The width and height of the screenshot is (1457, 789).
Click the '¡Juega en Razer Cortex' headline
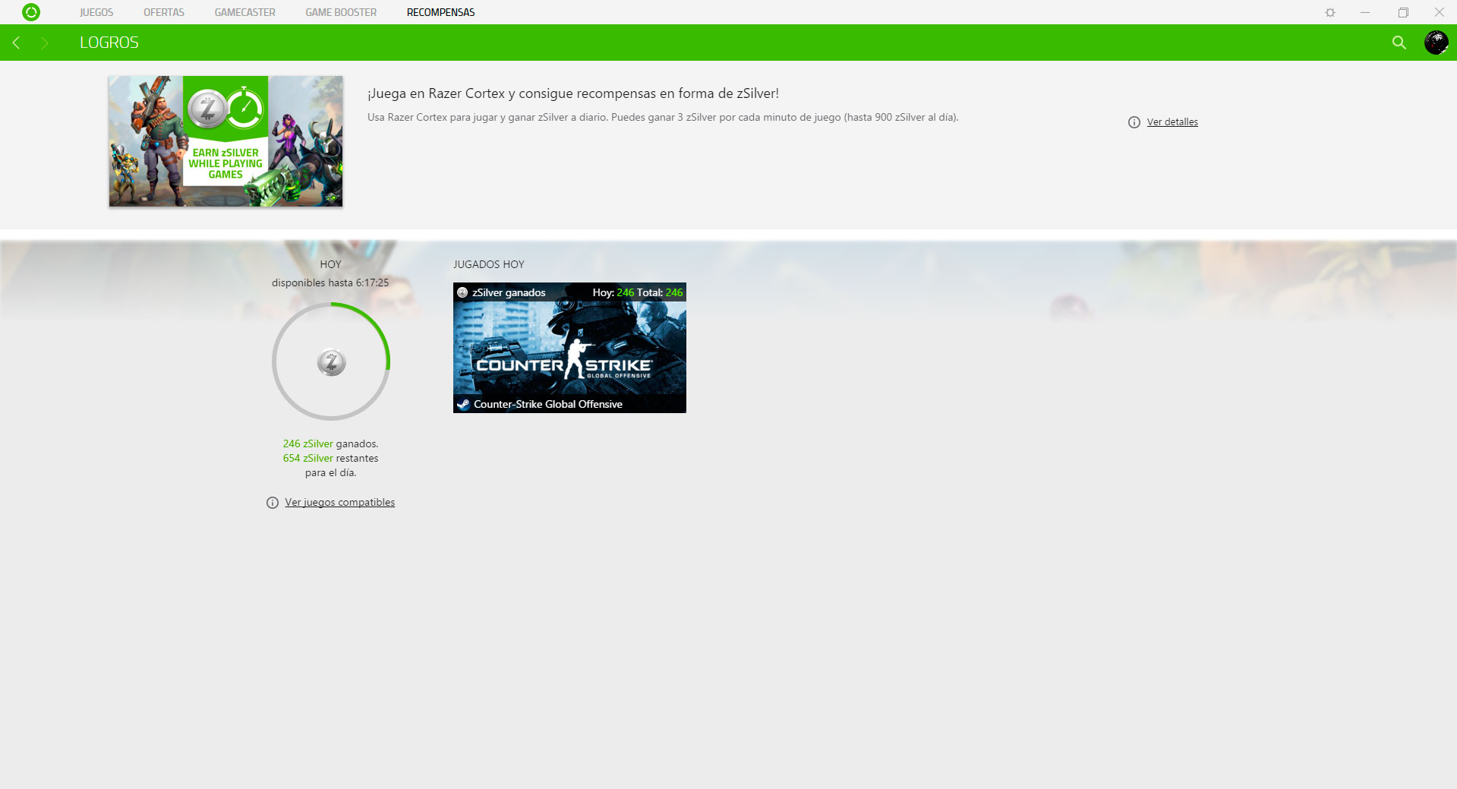coord(573,93)
